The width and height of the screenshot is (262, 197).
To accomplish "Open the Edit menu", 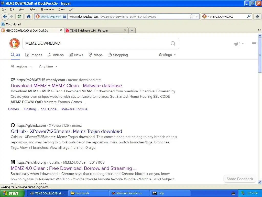I will [x=12, y=9].
